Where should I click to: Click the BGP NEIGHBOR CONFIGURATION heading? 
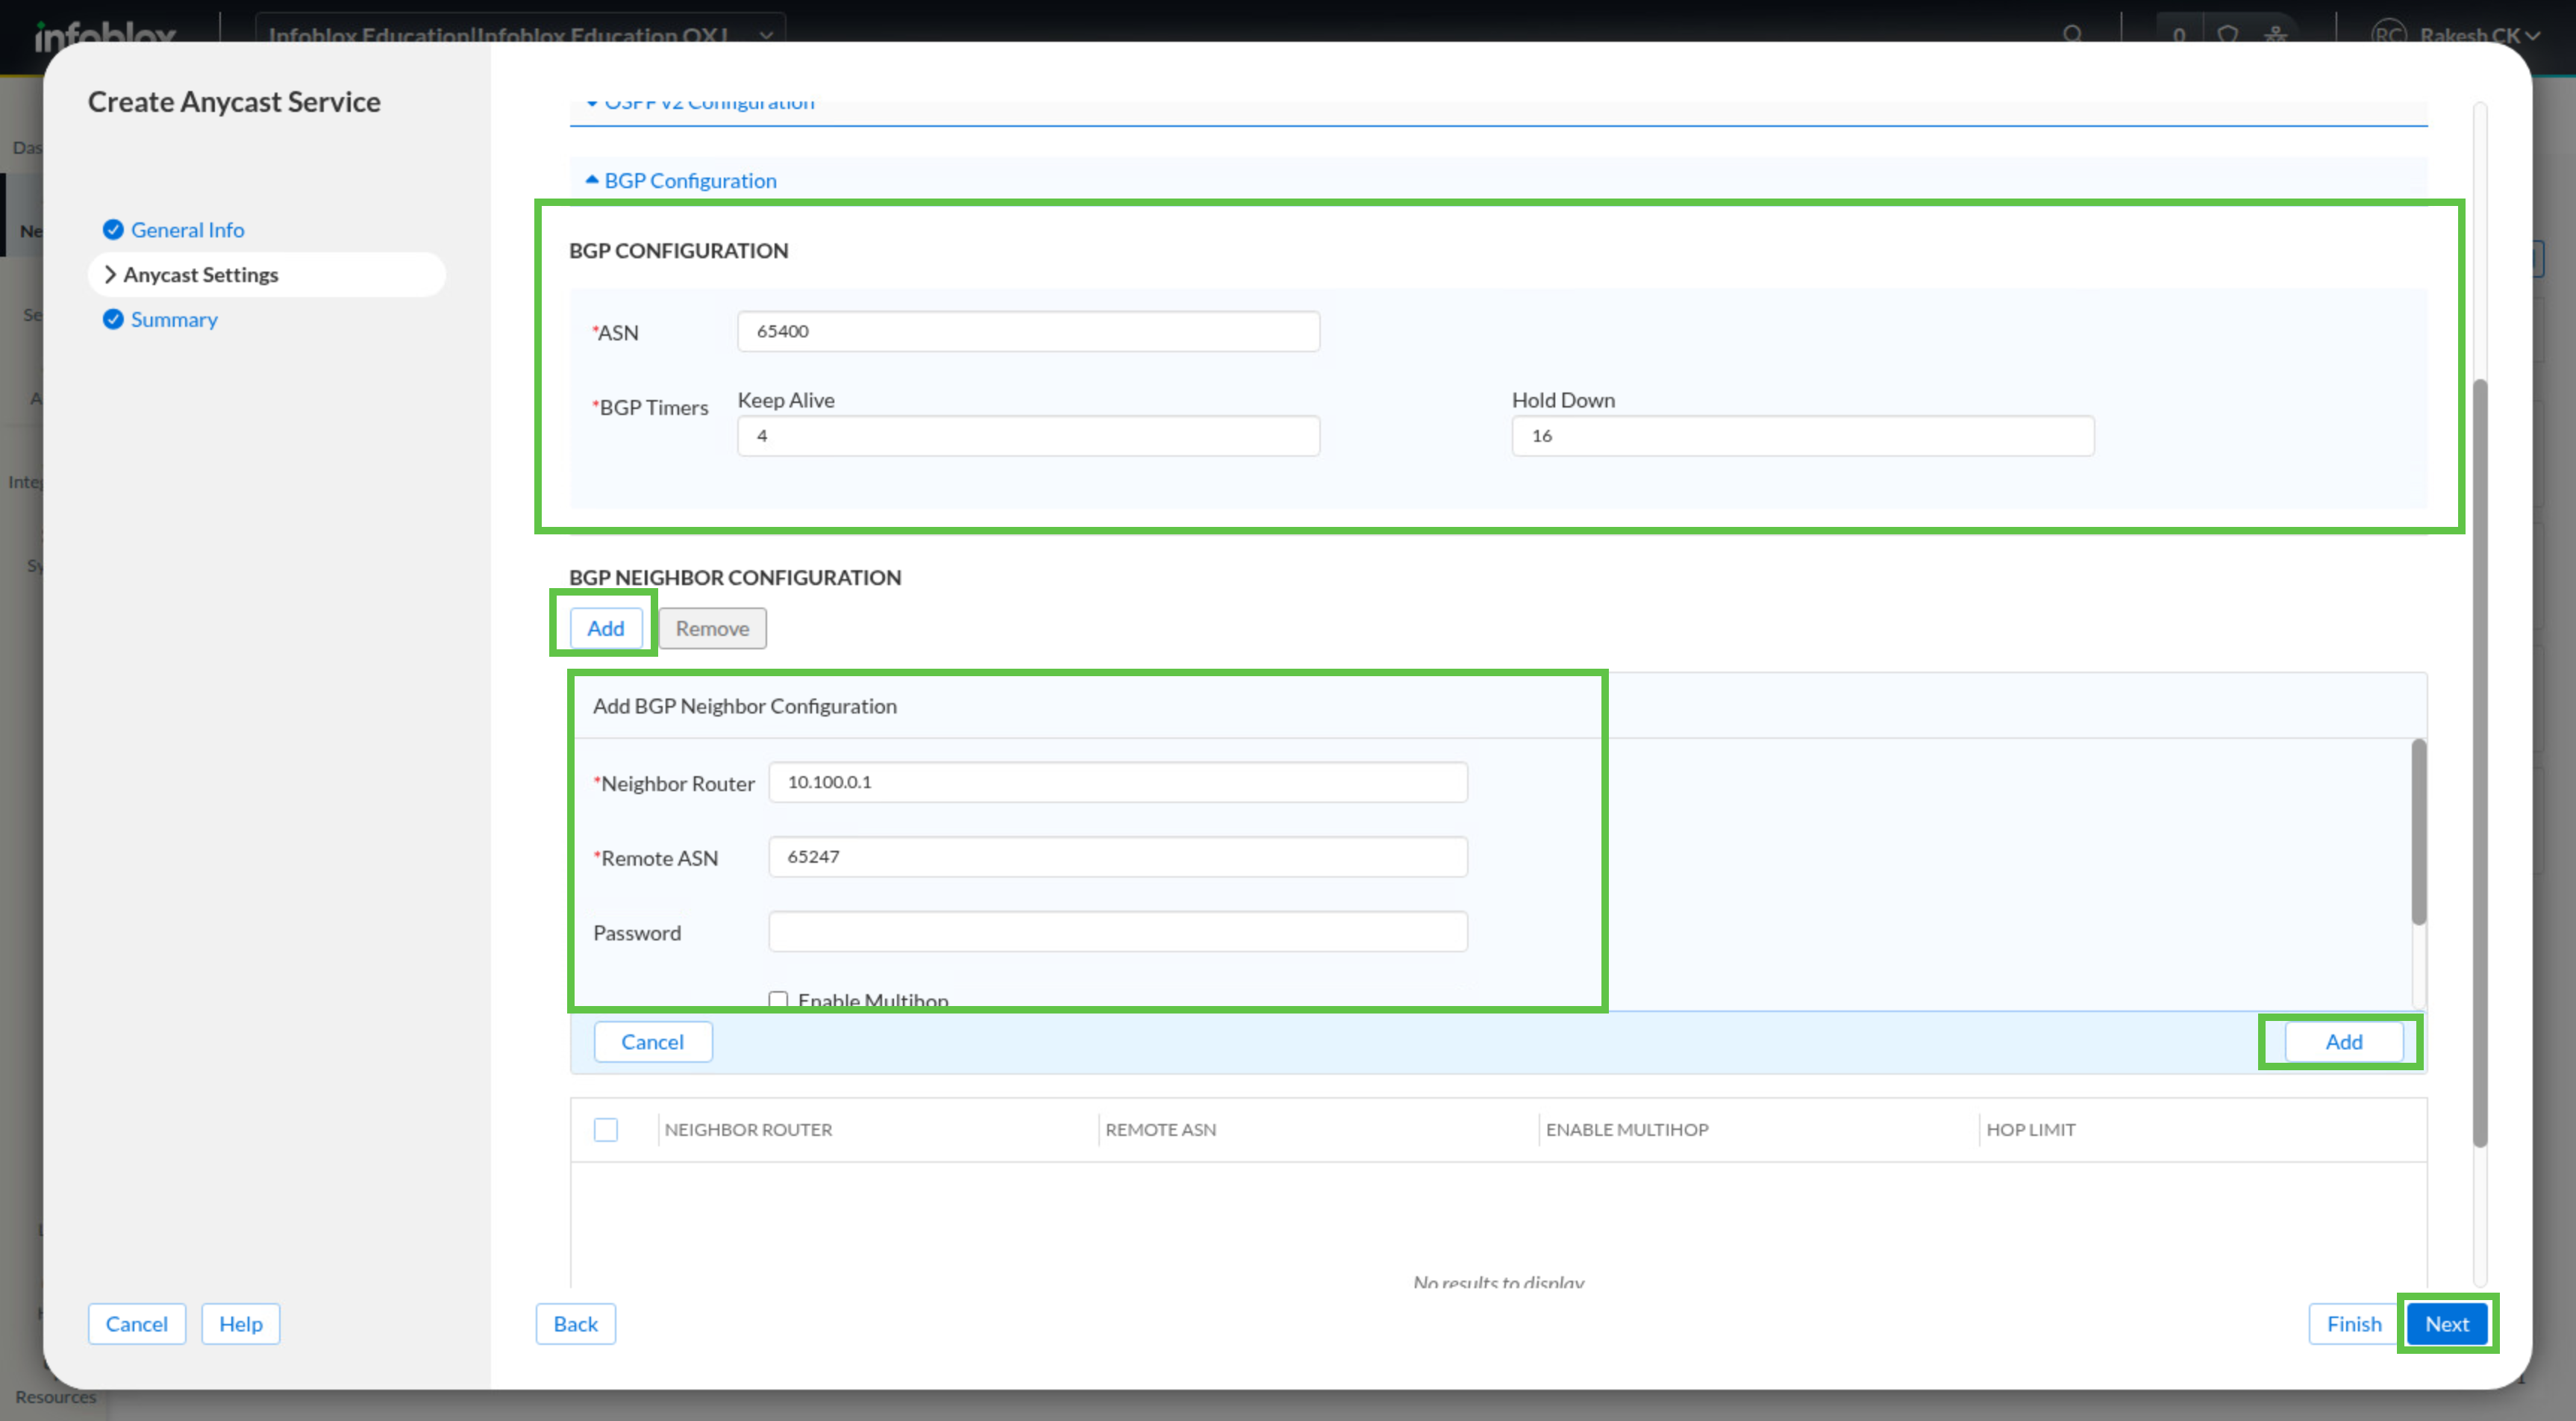[735, 578]
